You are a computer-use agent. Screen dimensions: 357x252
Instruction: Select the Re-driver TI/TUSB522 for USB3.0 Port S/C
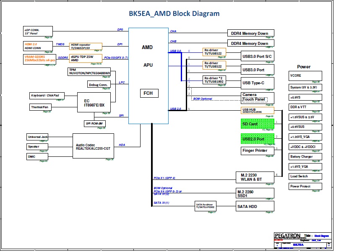(x=214, y=52)
